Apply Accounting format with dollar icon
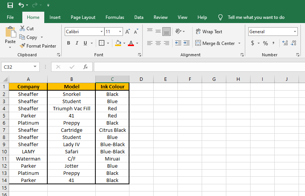Screen dimensions: 305x196 pos(252,43)
